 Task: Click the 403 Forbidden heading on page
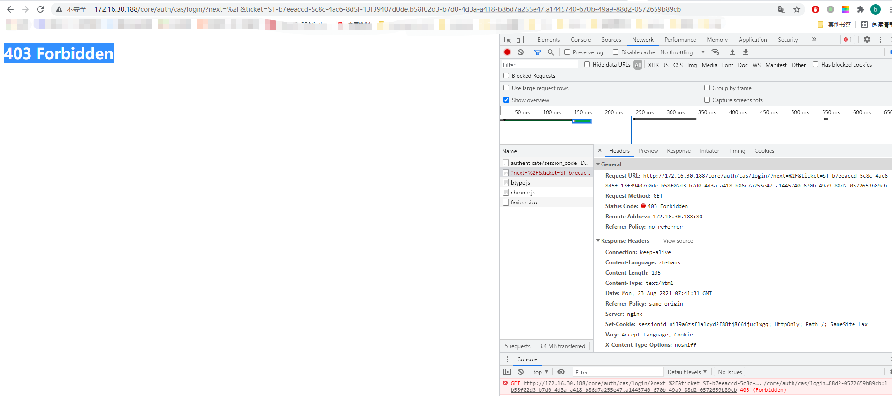click(59, 53)
